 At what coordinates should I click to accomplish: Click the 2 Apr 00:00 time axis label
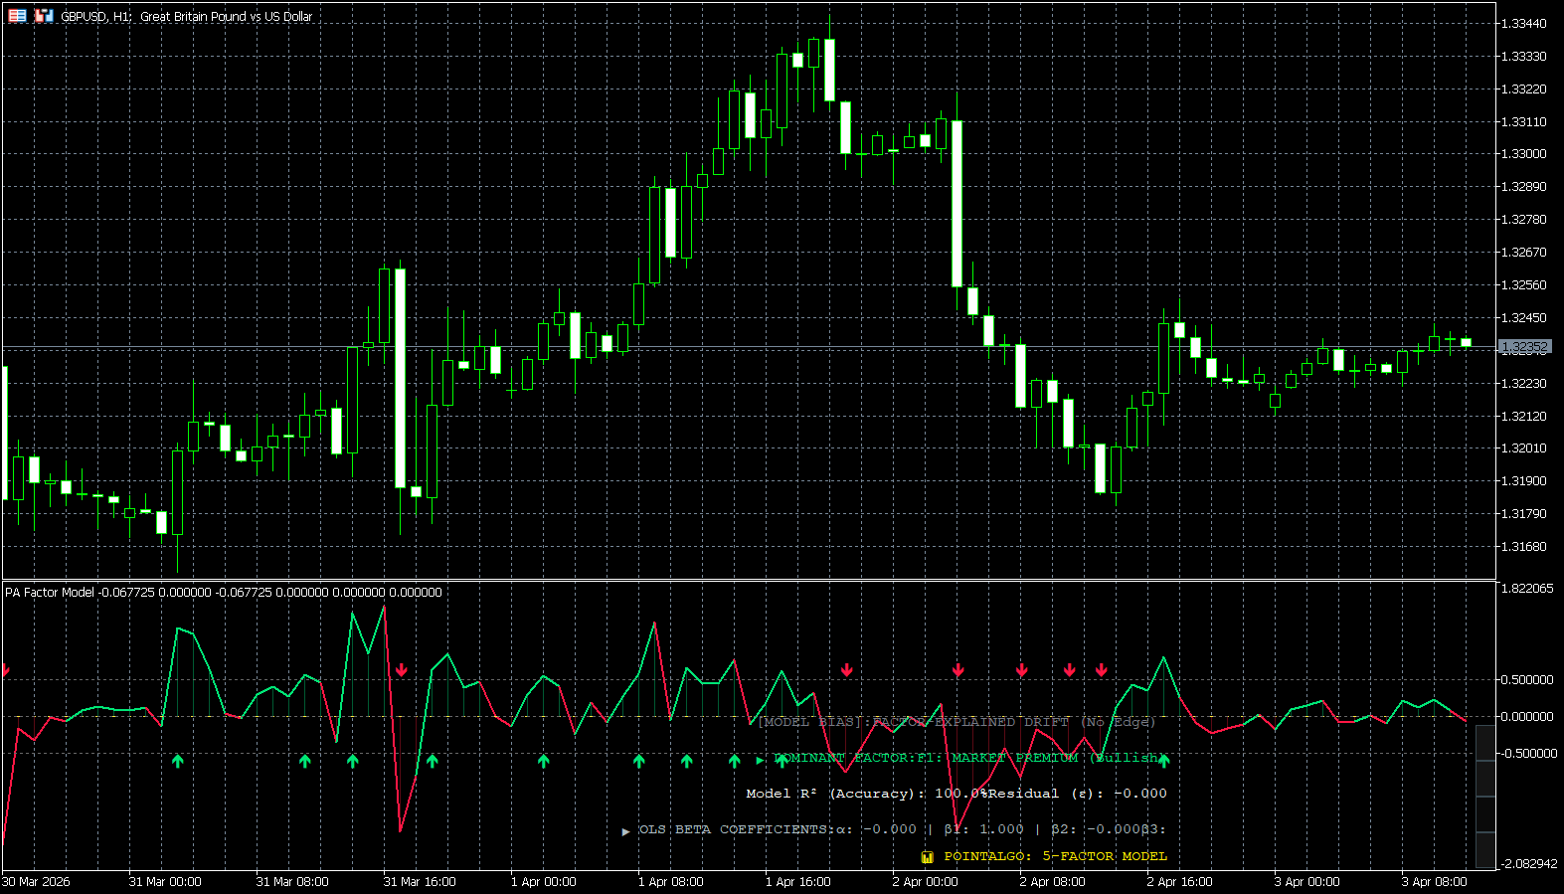coord(925,882)
